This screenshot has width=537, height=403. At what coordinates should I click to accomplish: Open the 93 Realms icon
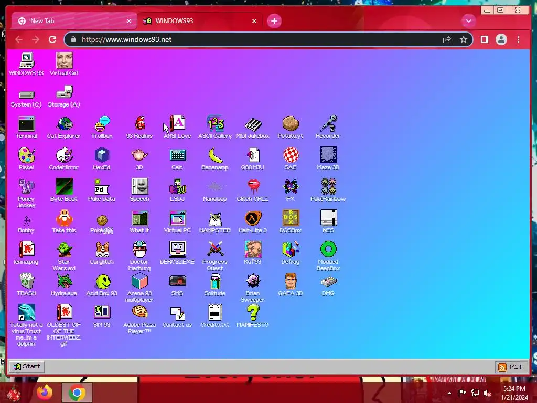coord(139,127)
